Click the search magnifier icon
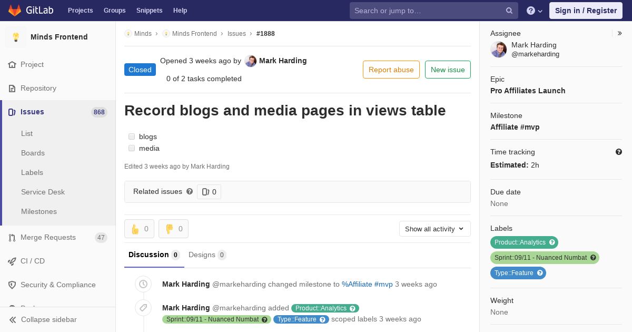Screen dimensions: 632x332 click(x=509, y=11)
